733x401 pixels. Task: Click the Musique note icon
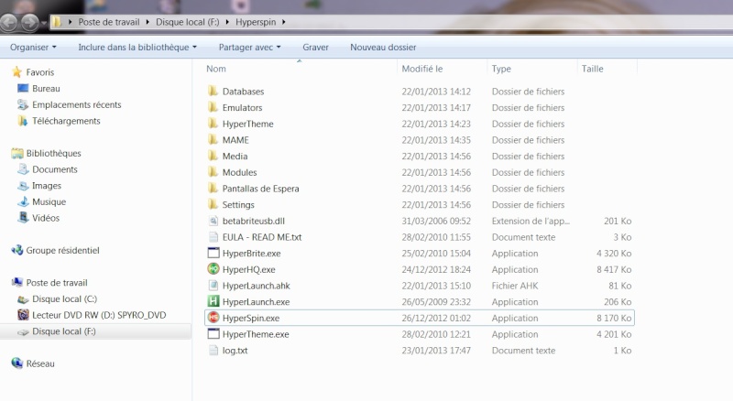tap(23, 202)
